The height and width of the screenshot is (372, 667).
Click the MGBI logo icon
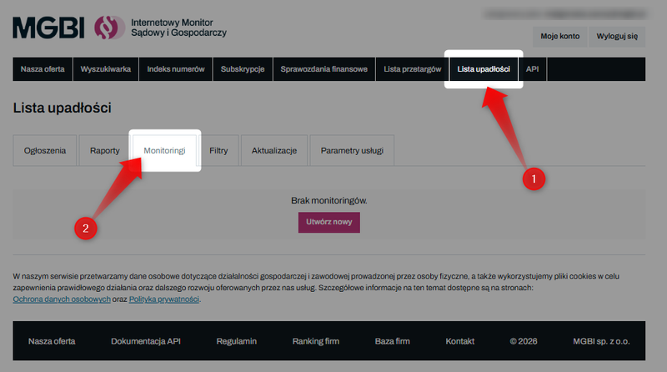(x=108, y=27)
